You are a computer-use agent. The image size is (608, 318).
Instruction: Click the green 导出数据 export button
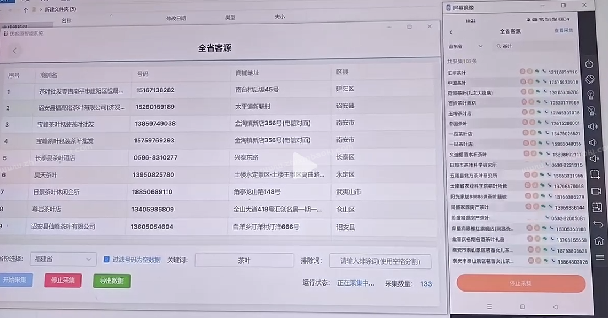pyautogui.click(x=111, y=281)
